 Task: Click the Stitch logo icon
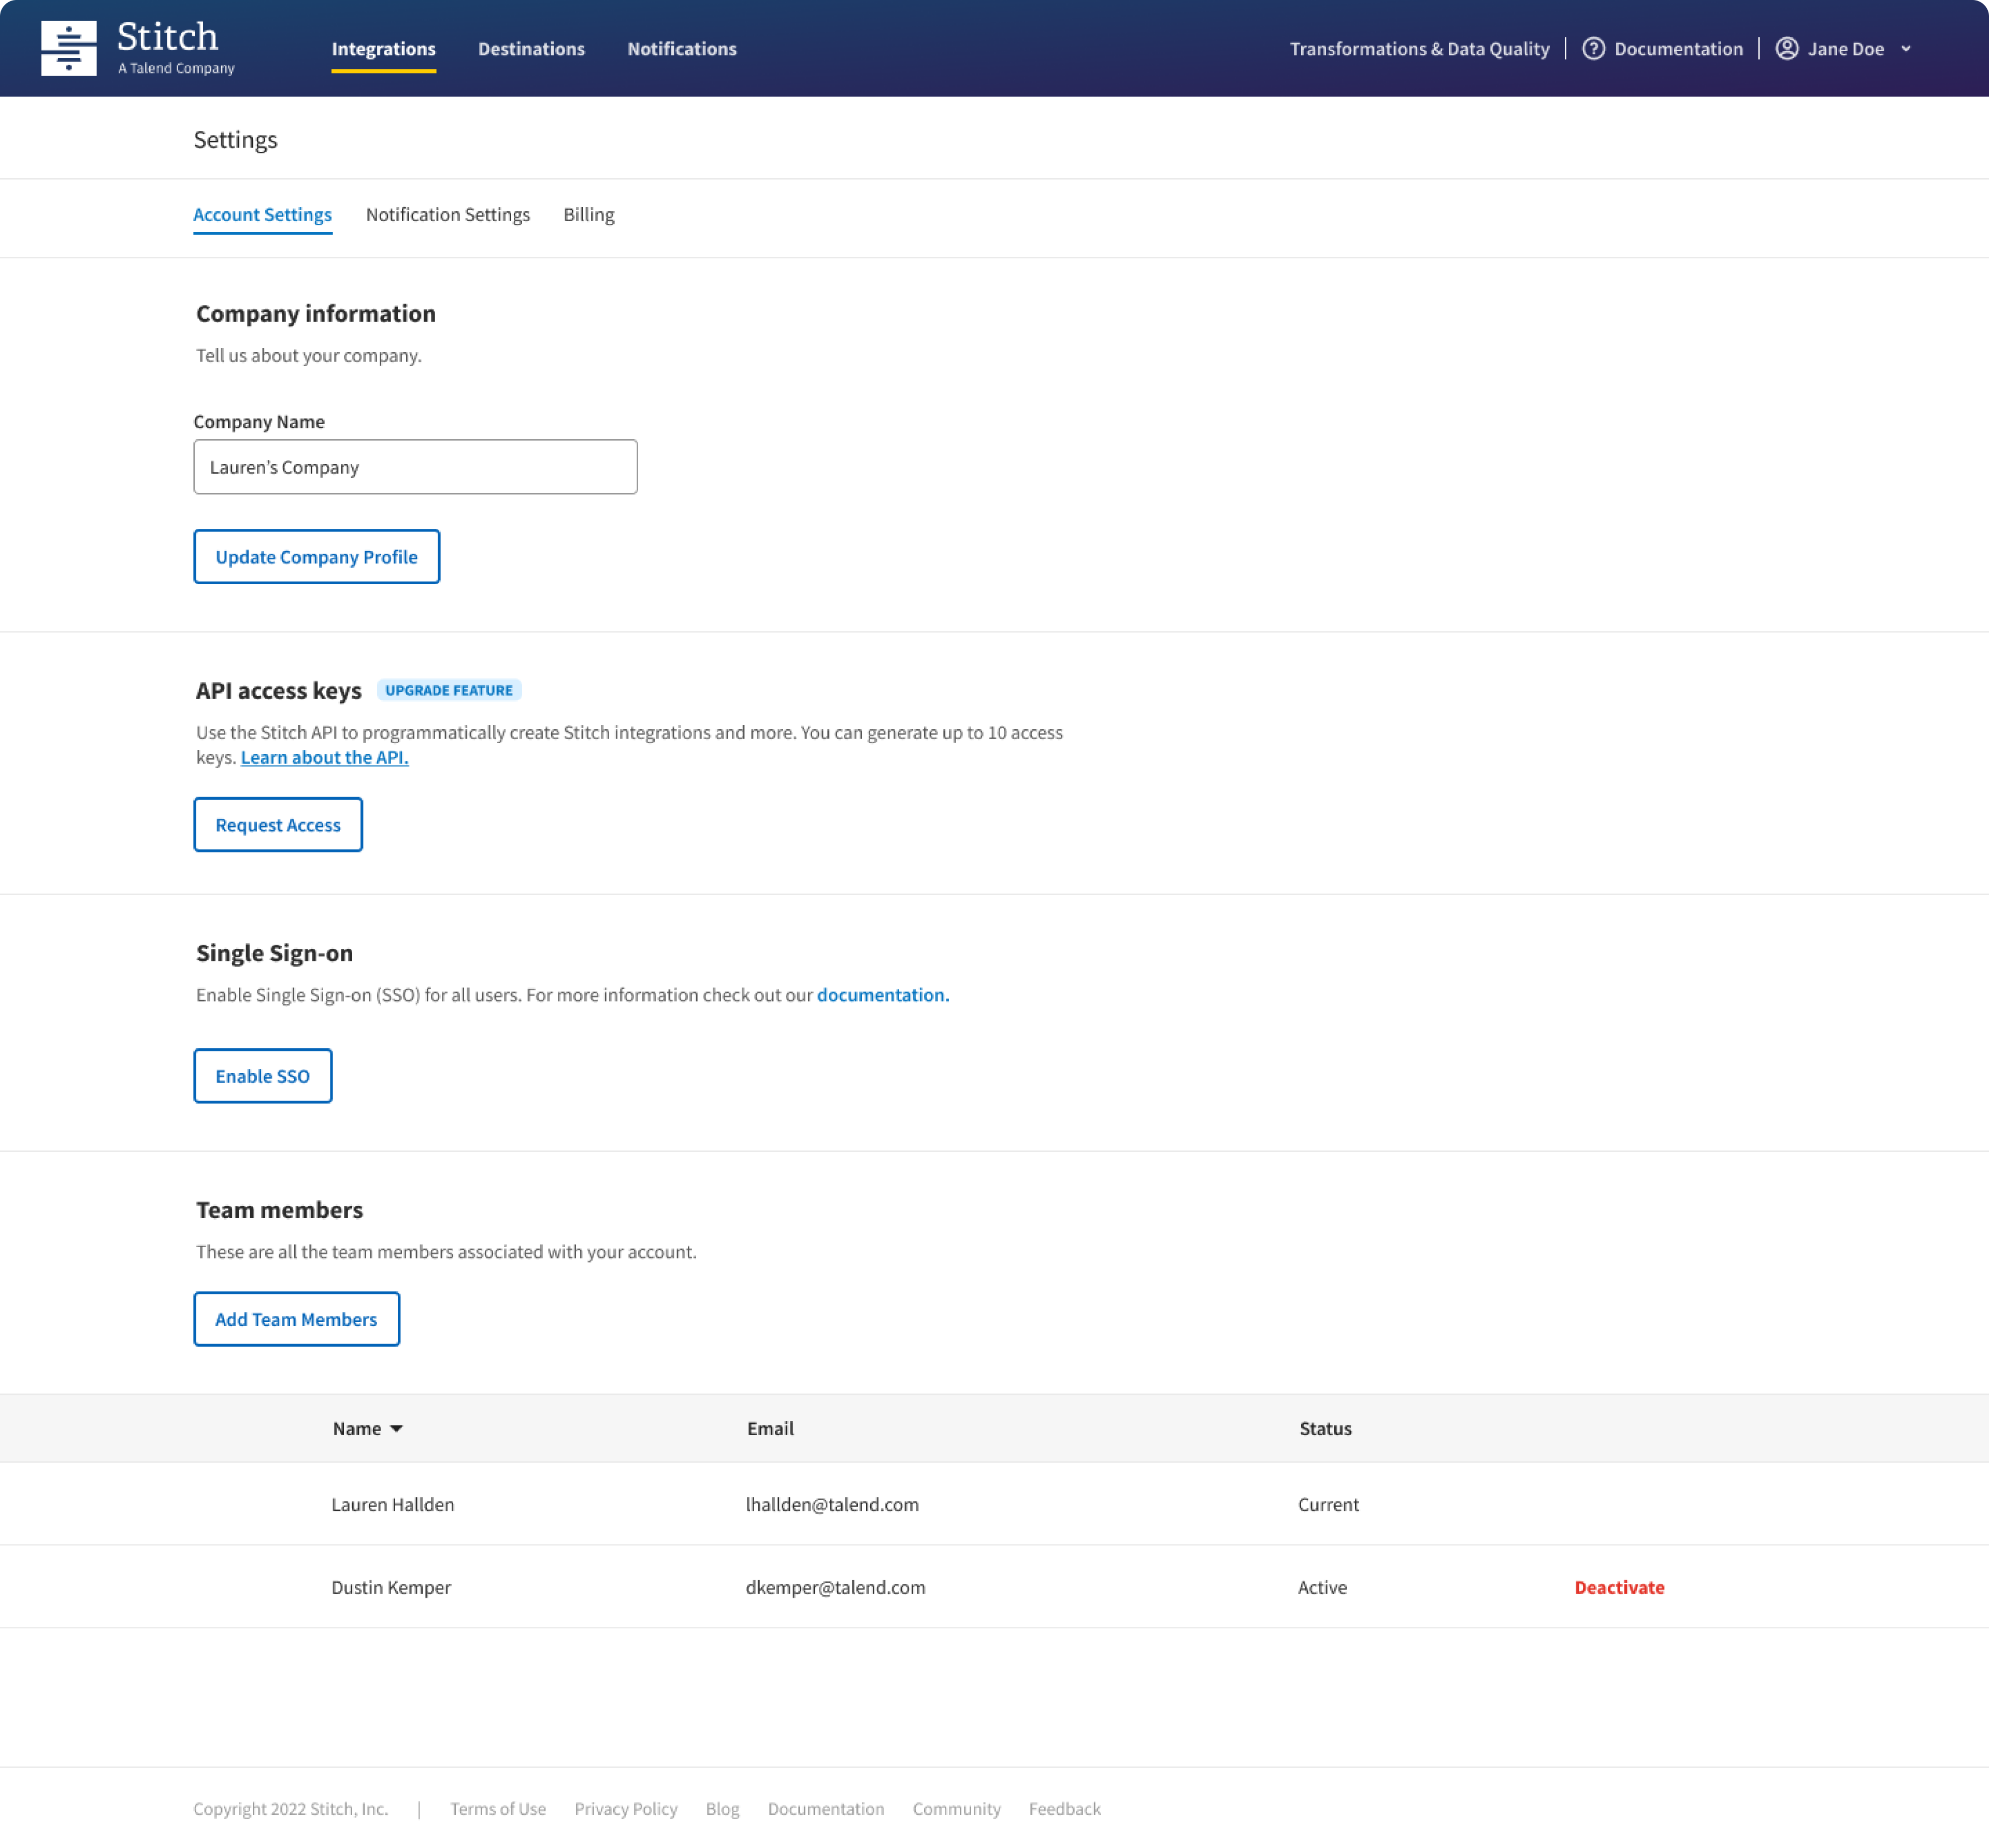[68, 48]
